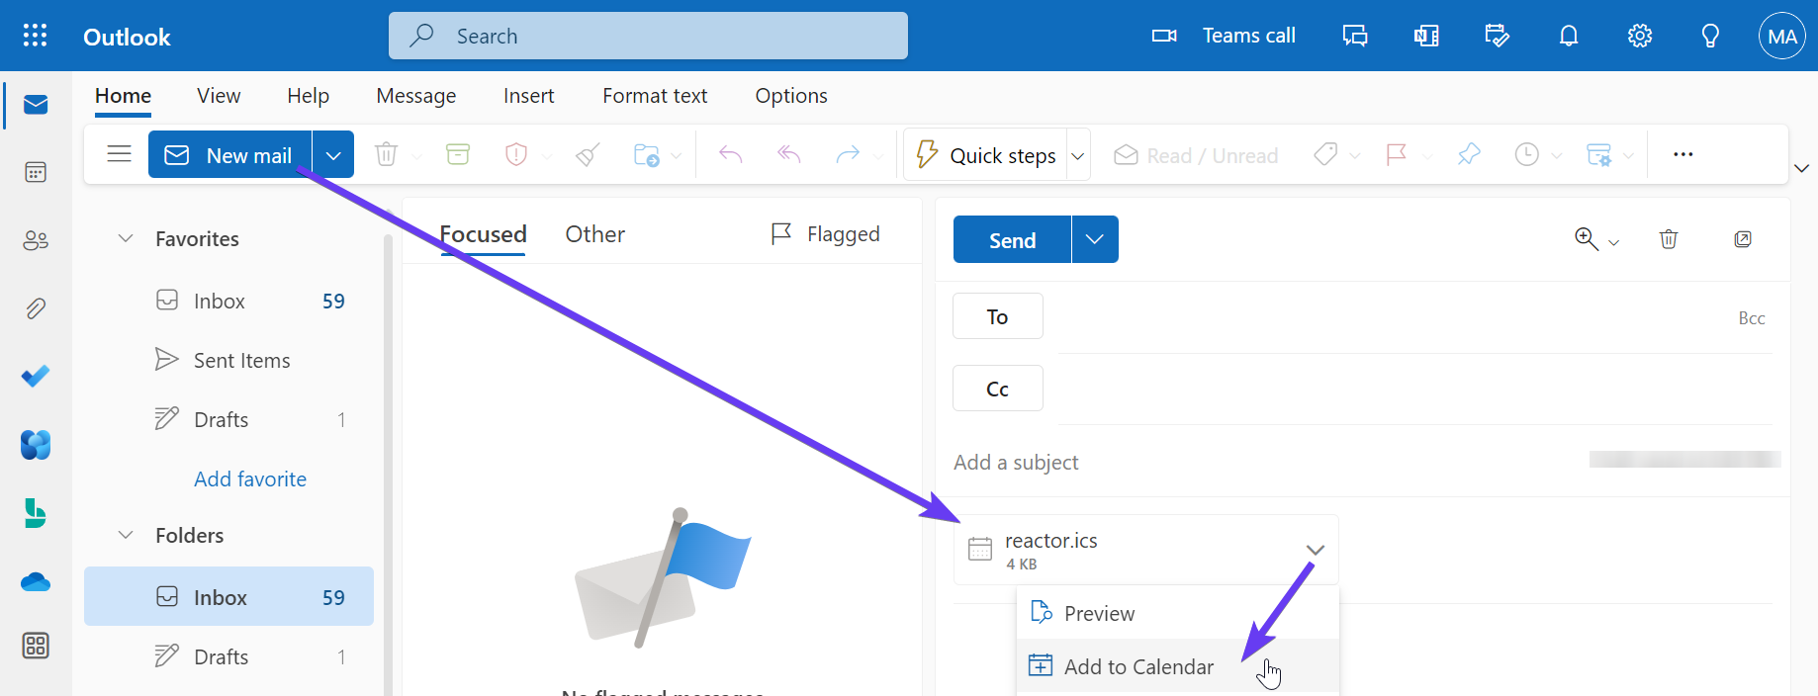Open Files paperclip icon in sidebar
1818x696 pixels.
point(36,308)
